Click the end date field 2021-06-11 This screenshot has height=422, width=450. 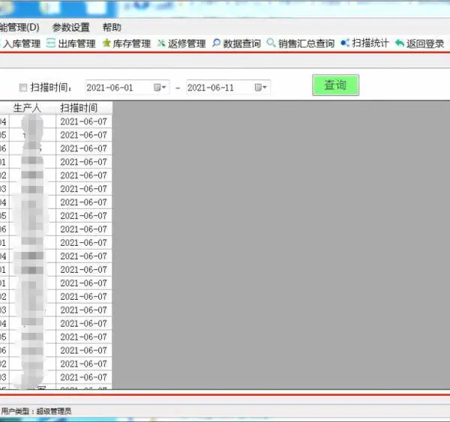coord(228,87)
